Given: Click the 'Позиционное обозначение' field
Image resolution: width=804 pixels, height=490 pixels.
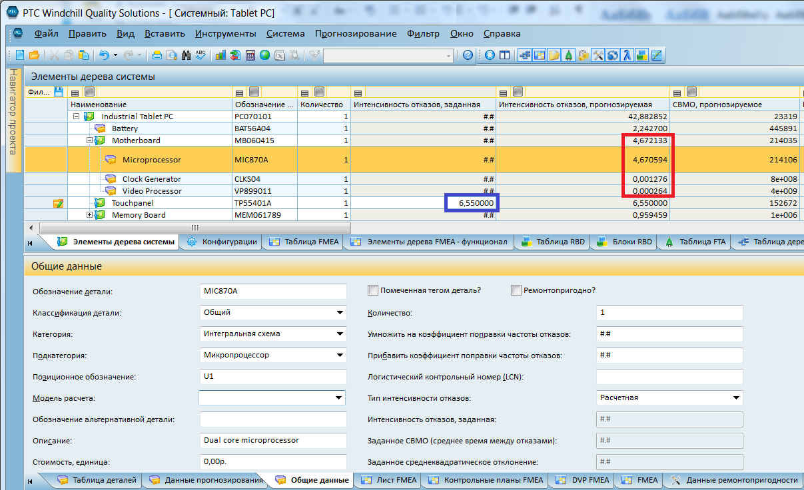Looking at the screenshot, I should (273, 377).
